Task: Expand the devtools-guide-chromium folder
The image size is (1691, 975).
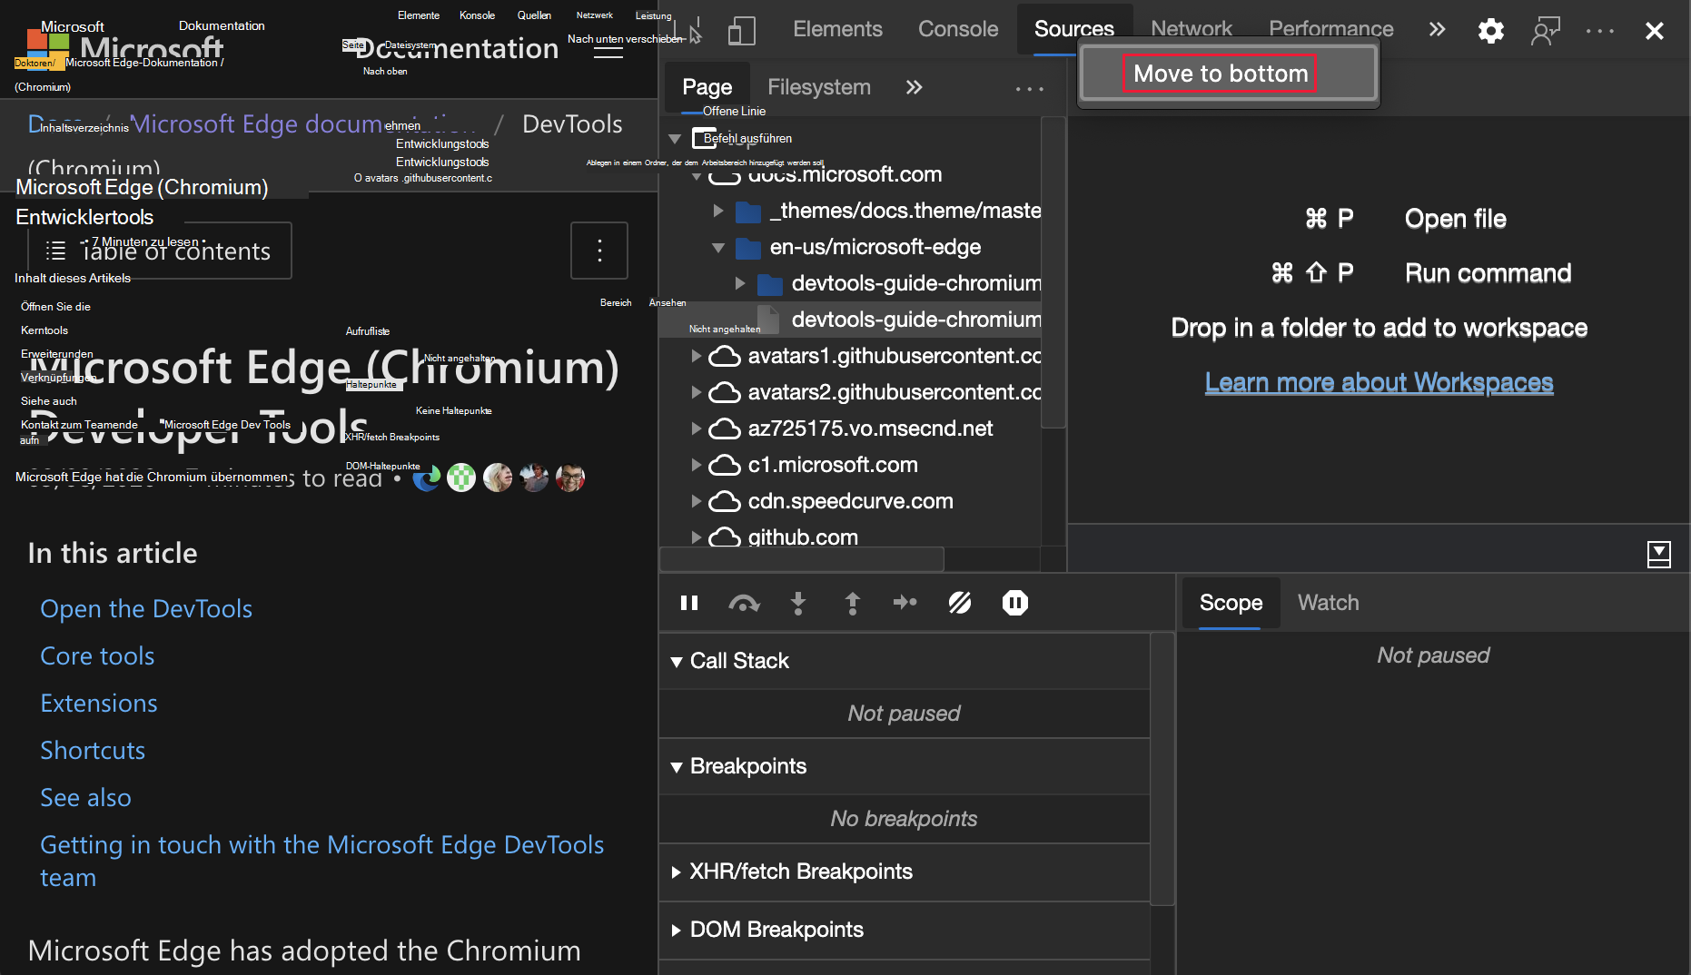Action: click(x=740, y=283)
